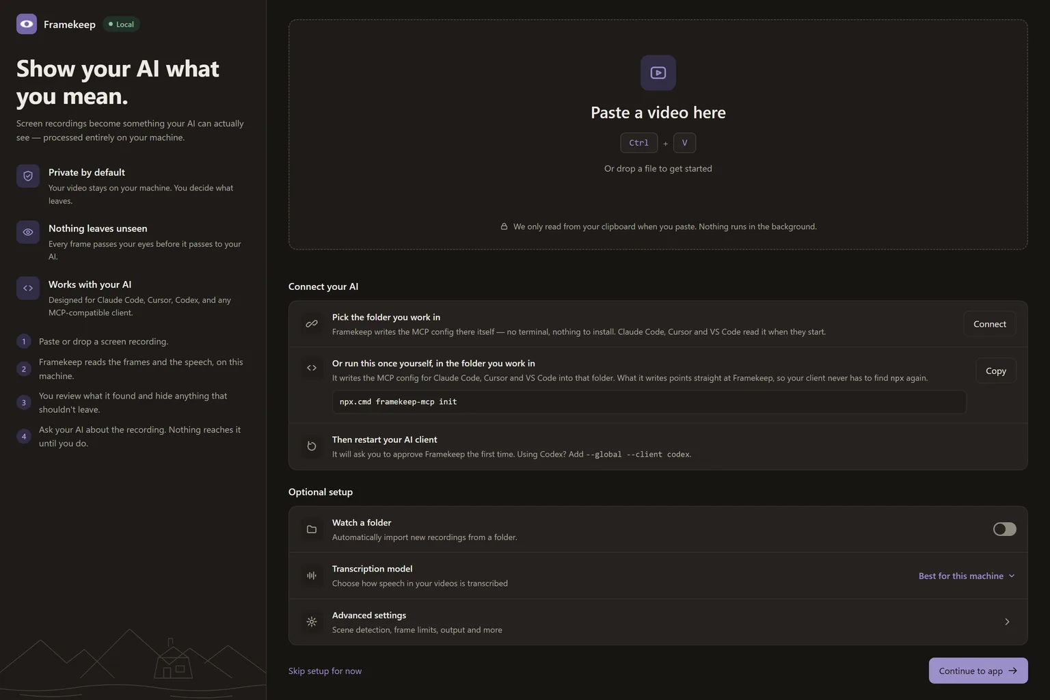1050x700 pixels.
Task: Expand Advanced settings with the chevron arrow
Action: coord(1007,622)
